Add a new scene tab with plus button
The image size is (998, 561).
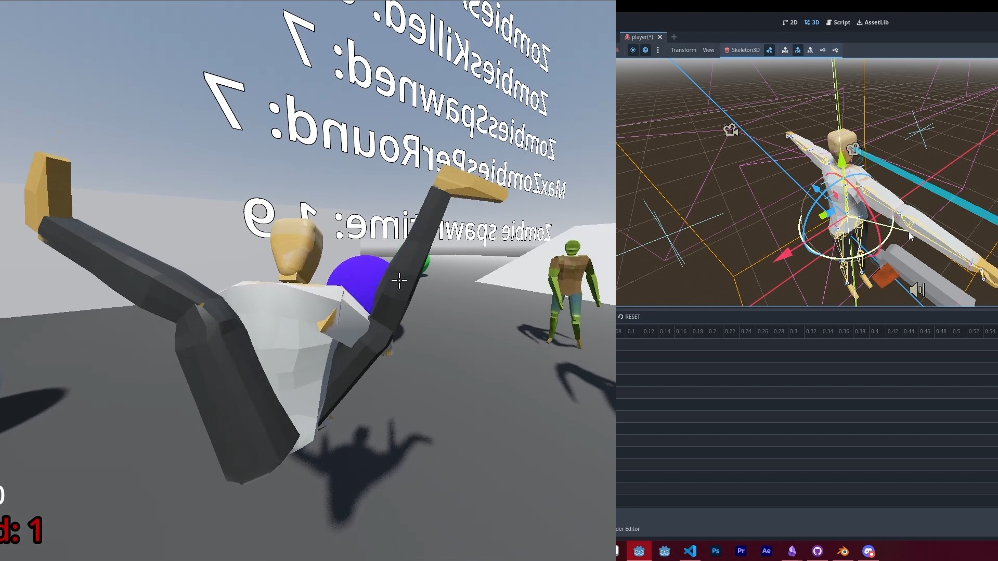coord(674,37)
